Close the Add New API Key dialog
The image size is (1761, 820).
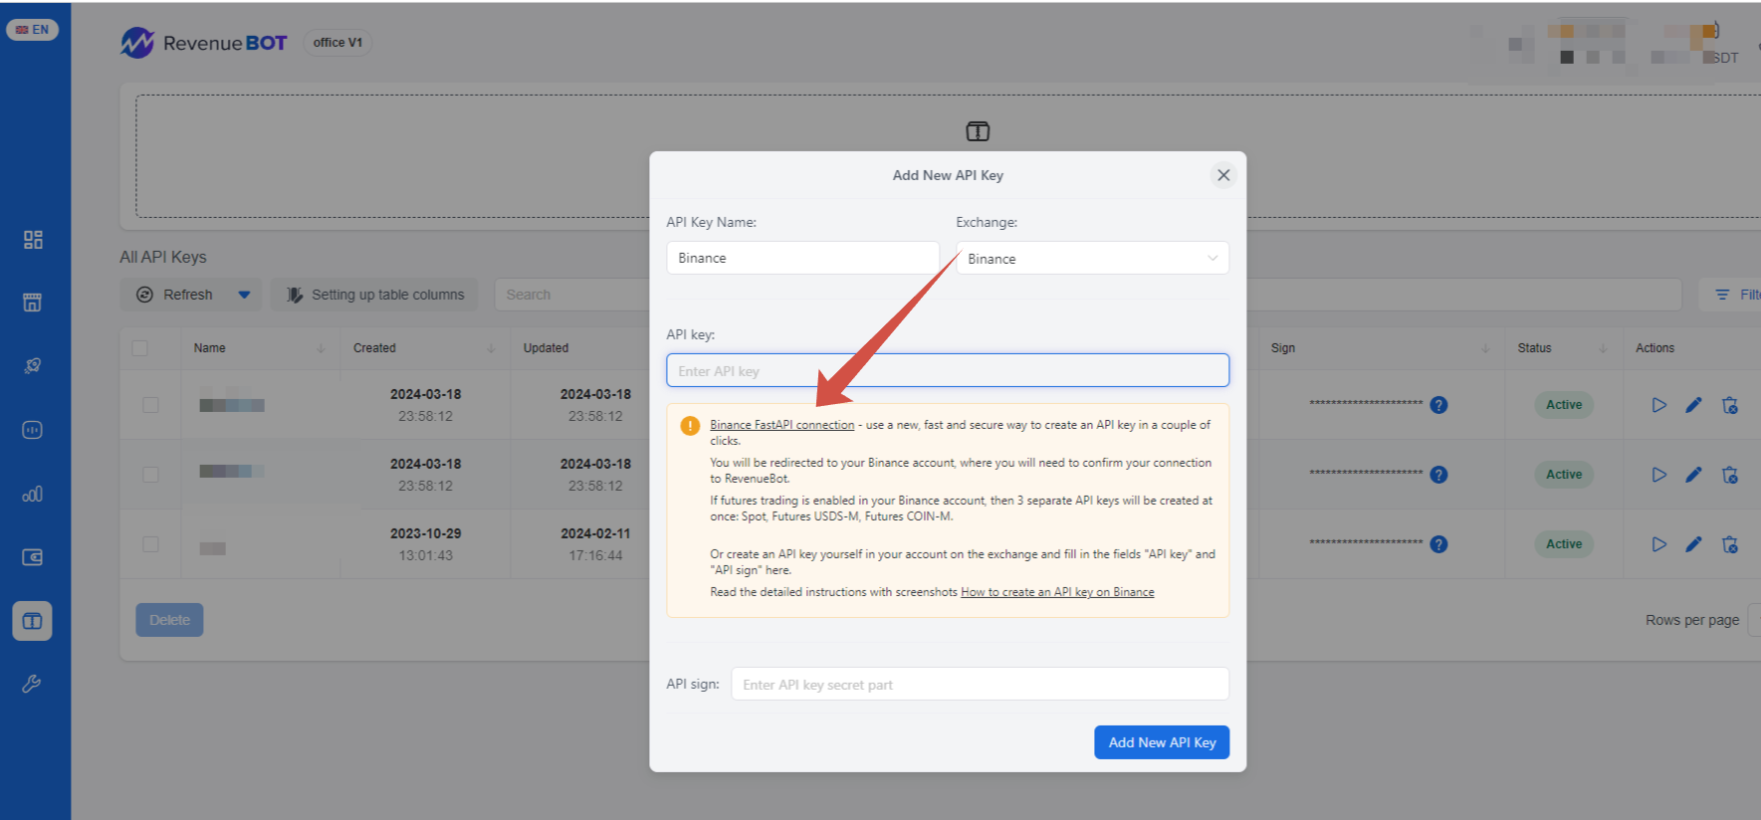coord(1223,175)
